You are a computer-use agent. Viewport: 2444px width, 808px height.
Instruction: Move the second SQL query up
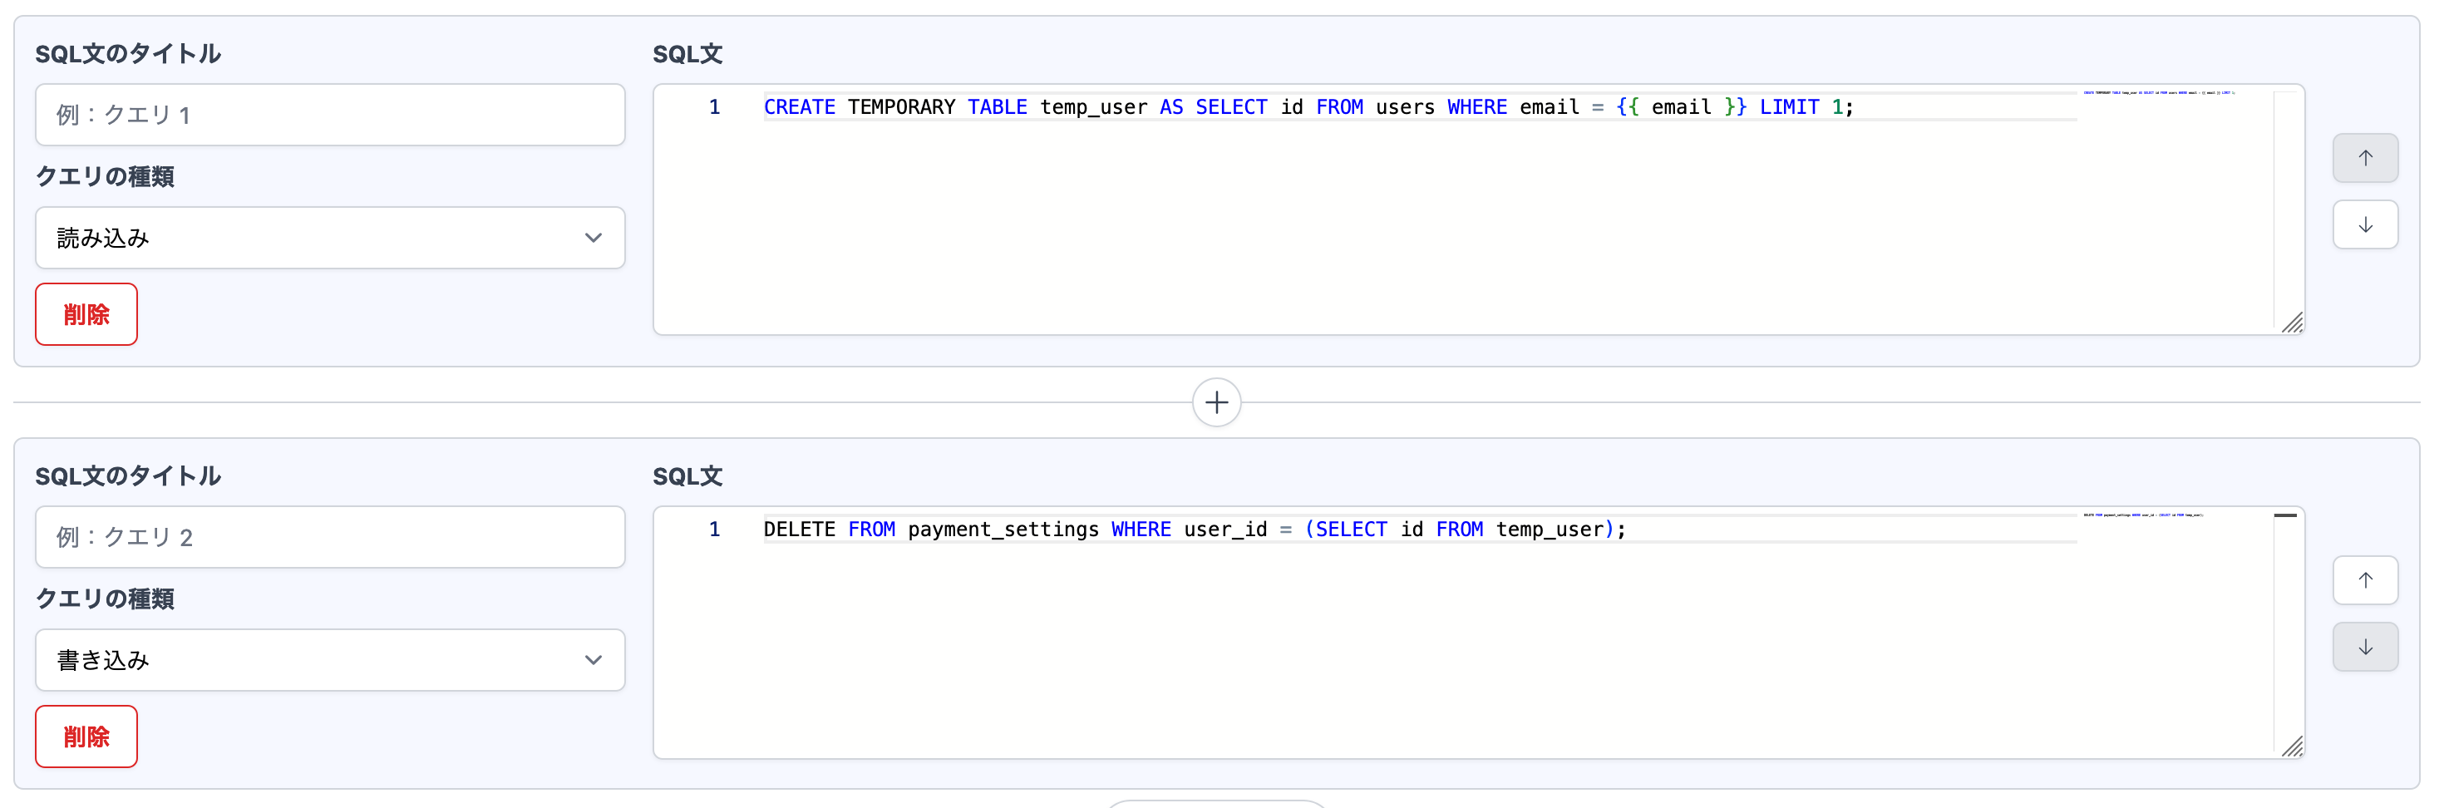coord(2364,580)
